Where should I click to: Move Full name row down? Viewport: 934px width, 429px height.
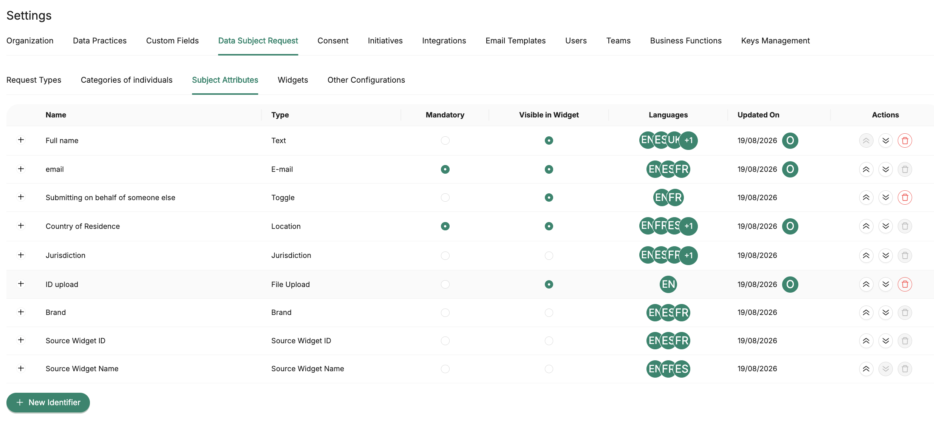click(x=885, y=140)
